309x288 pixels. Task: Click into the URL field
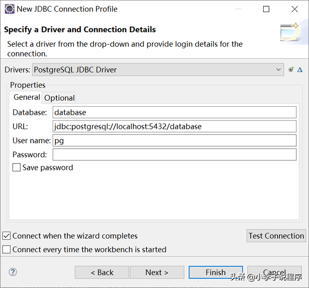coord(174,126)
